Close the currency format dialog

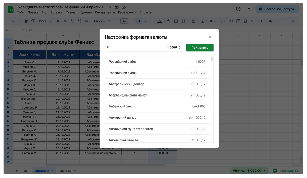[210, 37]
